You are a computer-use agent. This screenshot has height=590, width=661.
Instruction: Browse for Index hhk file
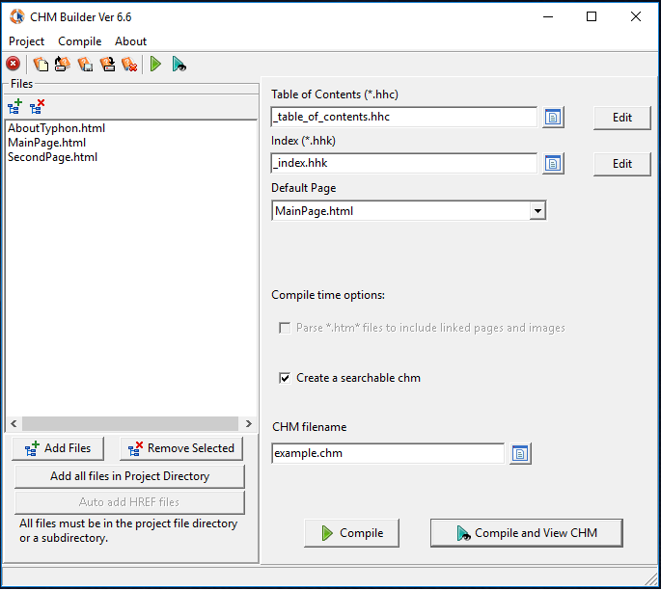coord(553,163)
